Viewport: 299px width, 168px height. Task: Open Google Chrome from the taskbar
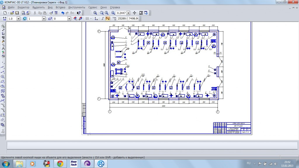[x=60, y=164]
